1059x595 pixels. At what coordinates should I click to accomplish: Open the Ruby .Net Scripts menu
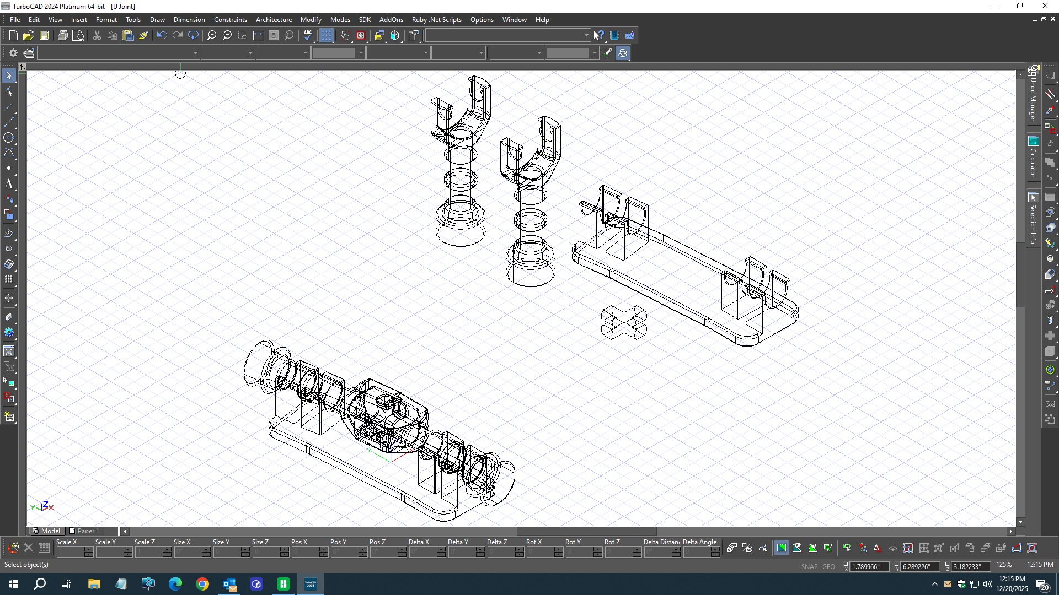[x=437, y=20]
